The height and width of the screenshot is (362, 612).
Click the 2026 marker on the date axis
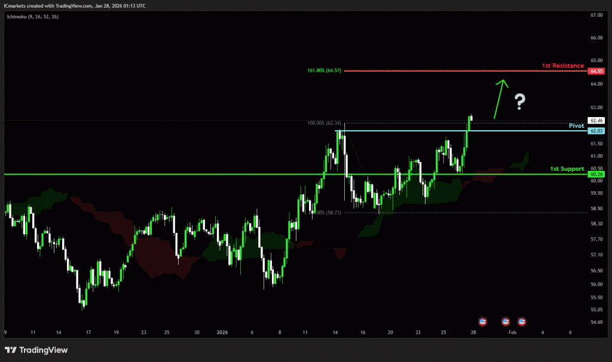pyautogui.click(x=222, y=332)
